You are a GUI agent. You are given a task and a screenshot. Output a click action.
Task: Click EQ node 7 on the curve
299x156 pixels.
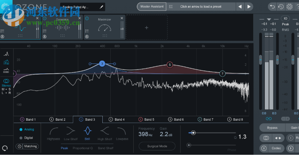coord(222,74)
